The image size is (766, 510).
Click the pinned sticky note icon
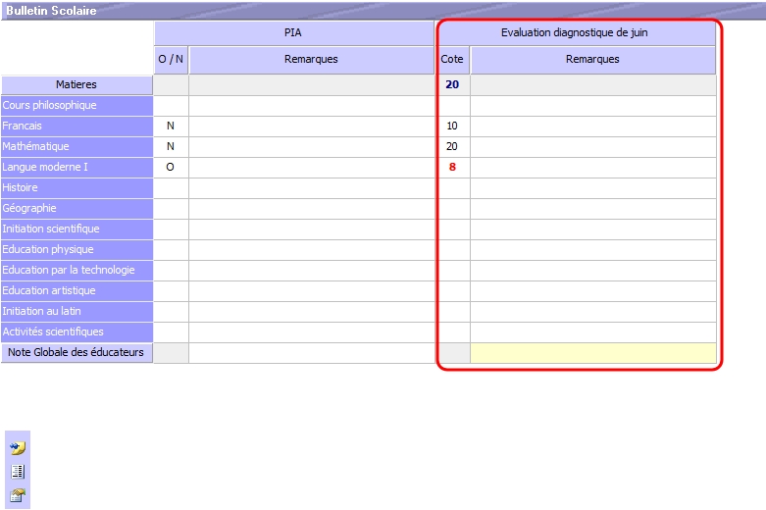18,447
